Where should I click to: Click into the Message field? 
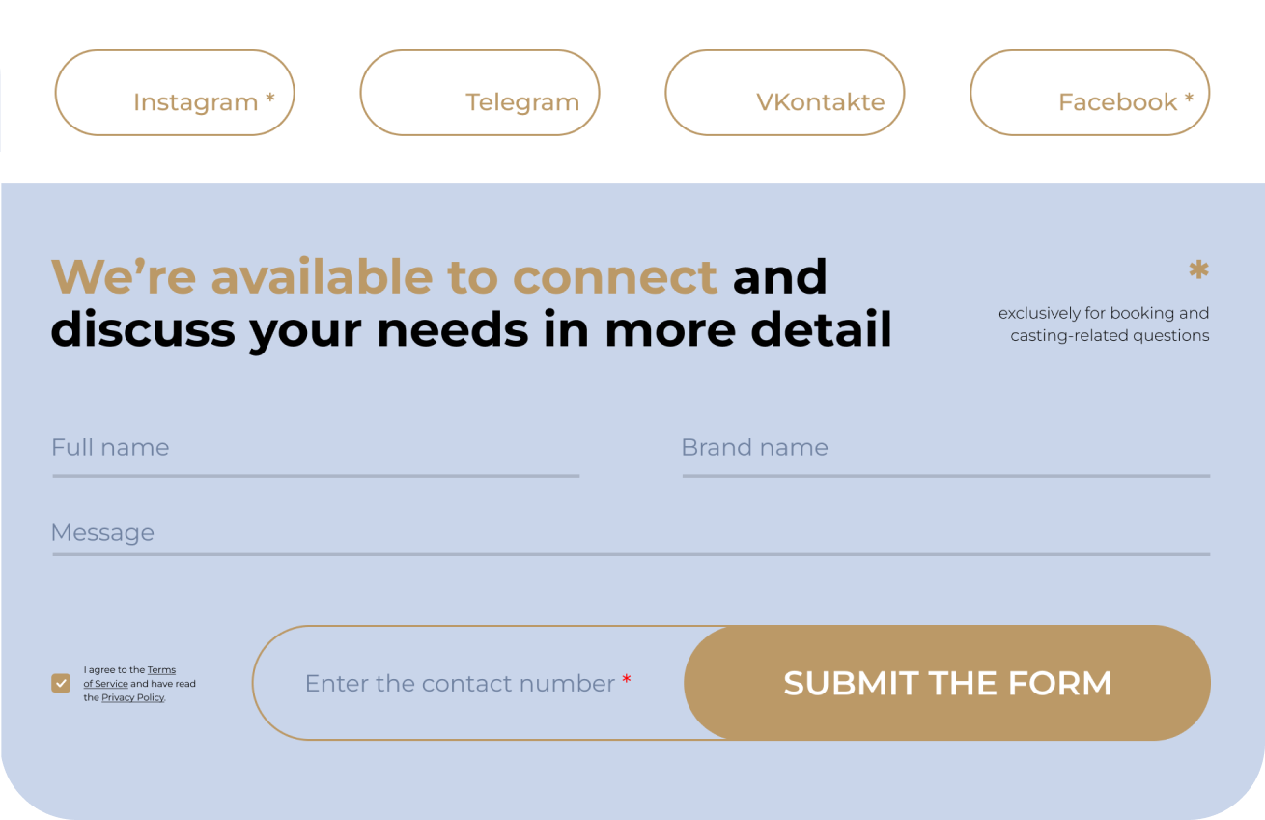point(631,533)
